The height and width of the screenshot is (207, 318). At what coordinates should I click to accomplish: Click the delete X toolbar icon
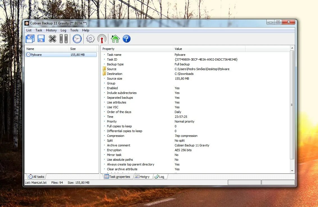click(x=52, y=39)
